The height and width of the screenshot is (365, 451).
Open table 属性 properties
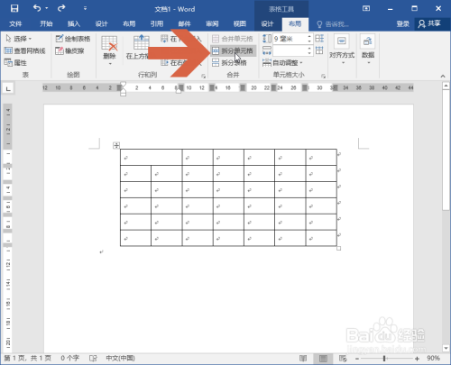pos(15,63)
